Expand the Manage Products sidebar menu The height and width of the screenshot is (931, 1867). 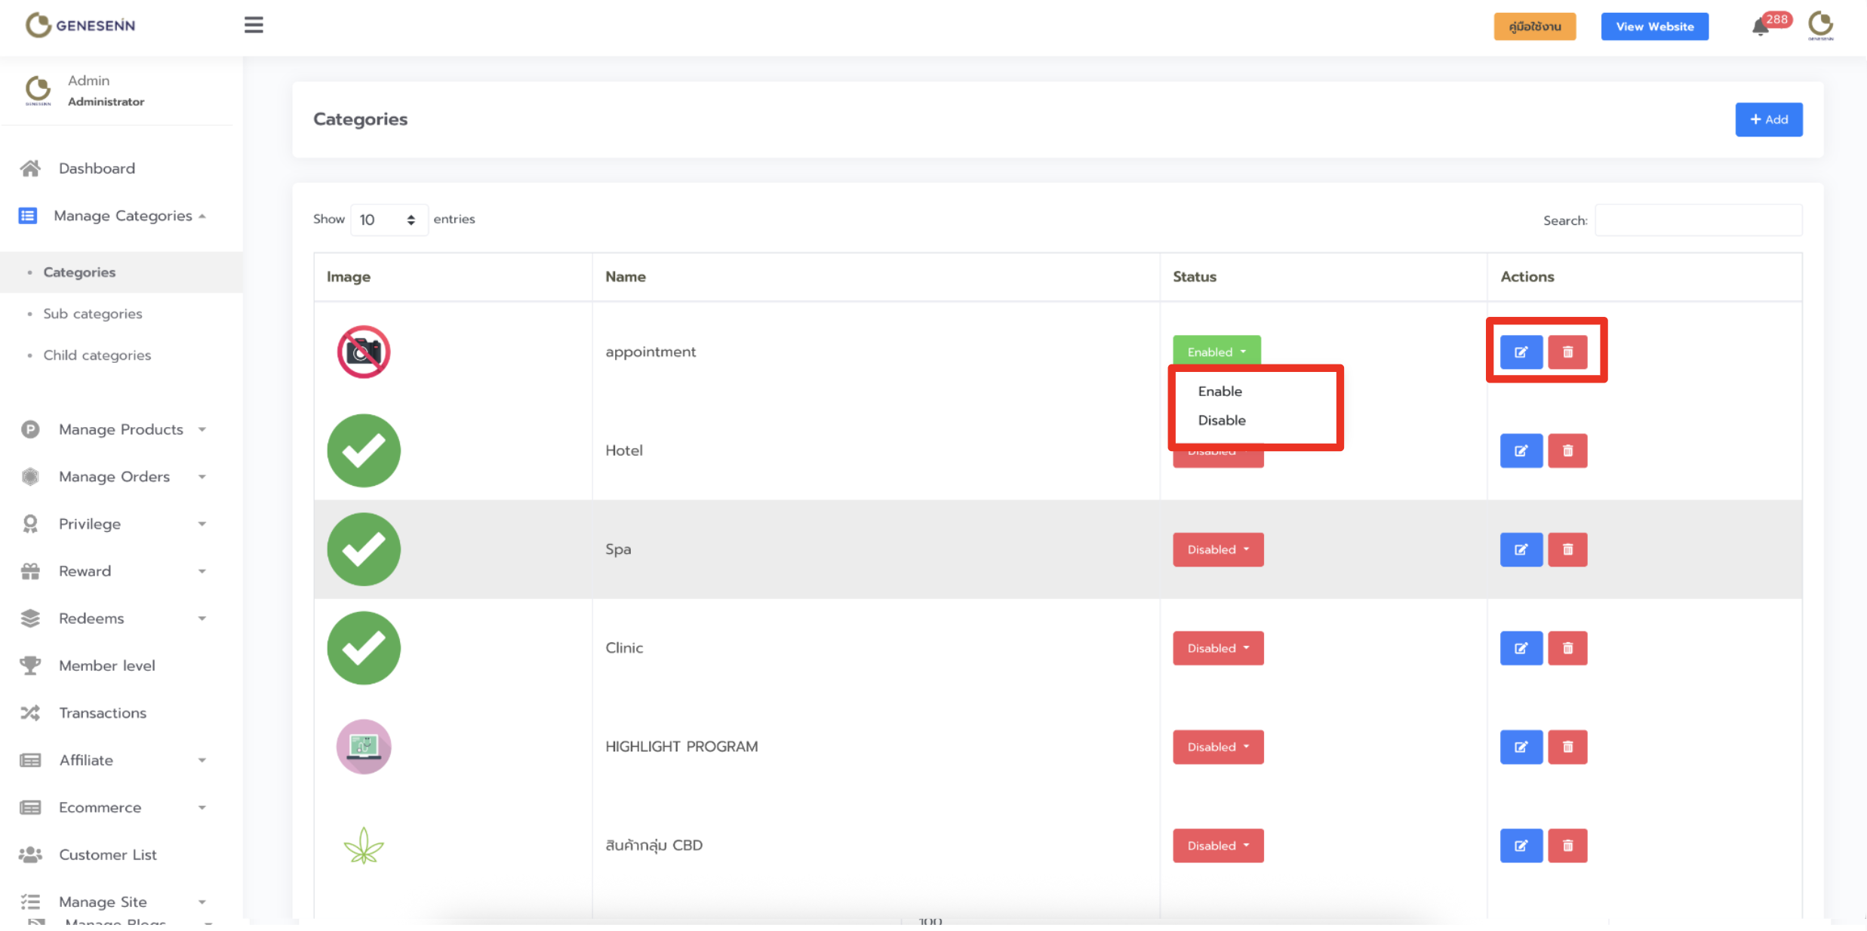pos(121,429)
